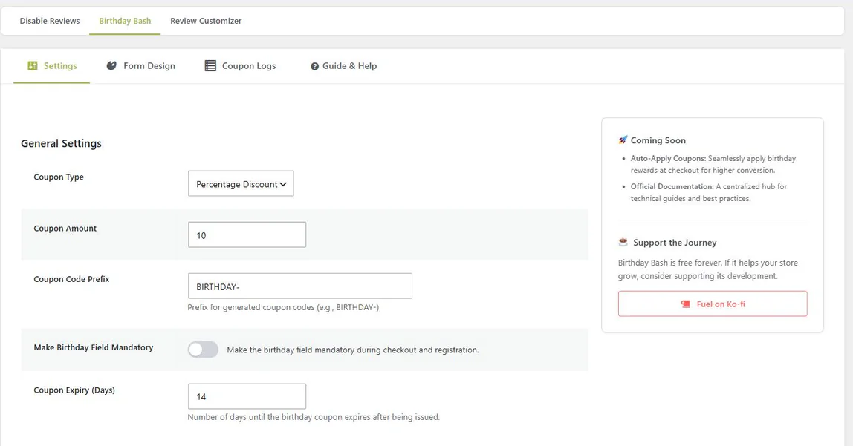Click 'Birthday Bash is free forever' text
Viewport: 853px width, 446px height.
pos(708,269)
